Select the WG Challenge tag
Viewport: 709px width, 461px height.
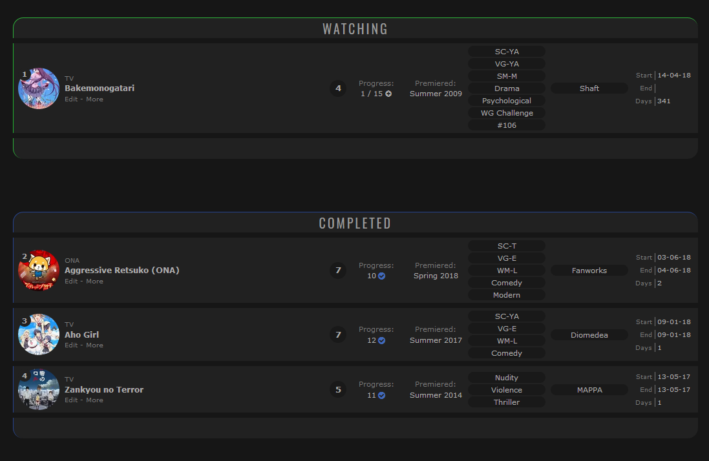(507, 113)
